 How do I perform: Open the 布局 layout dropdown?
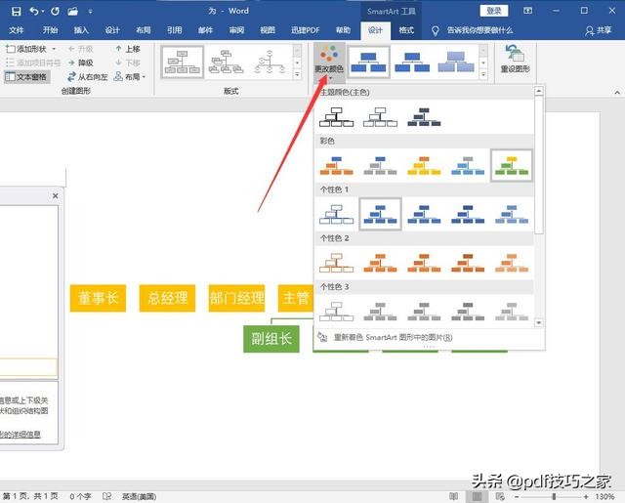click(130, 76)
